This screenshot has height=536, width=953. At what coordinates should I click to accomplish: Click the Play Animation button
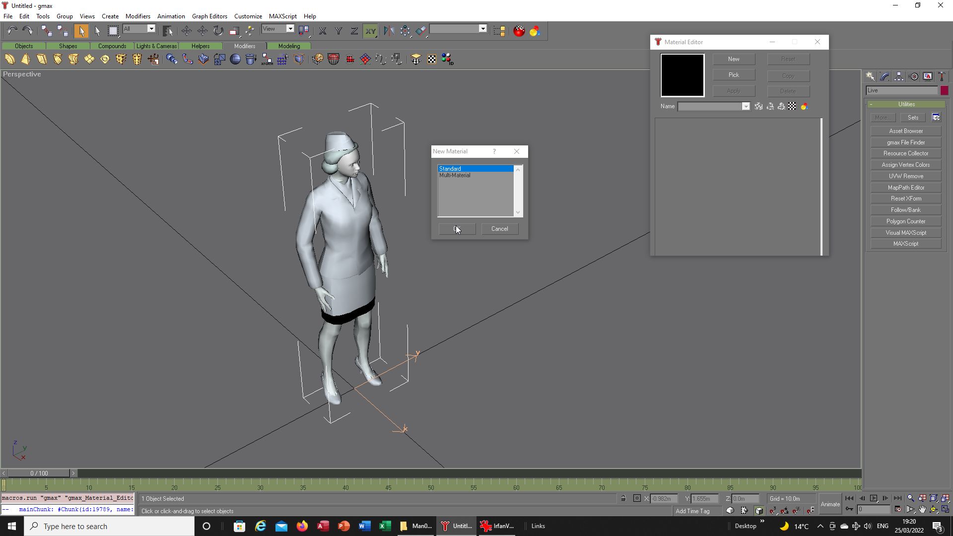click(874, 498)
